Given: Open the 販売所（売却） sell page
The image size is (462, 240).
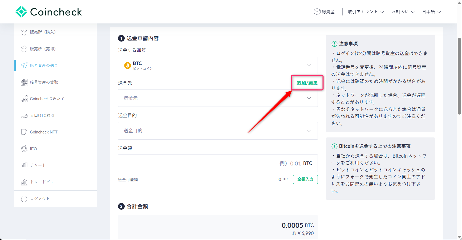Looking at the screenshot, I should coord(43,48).
